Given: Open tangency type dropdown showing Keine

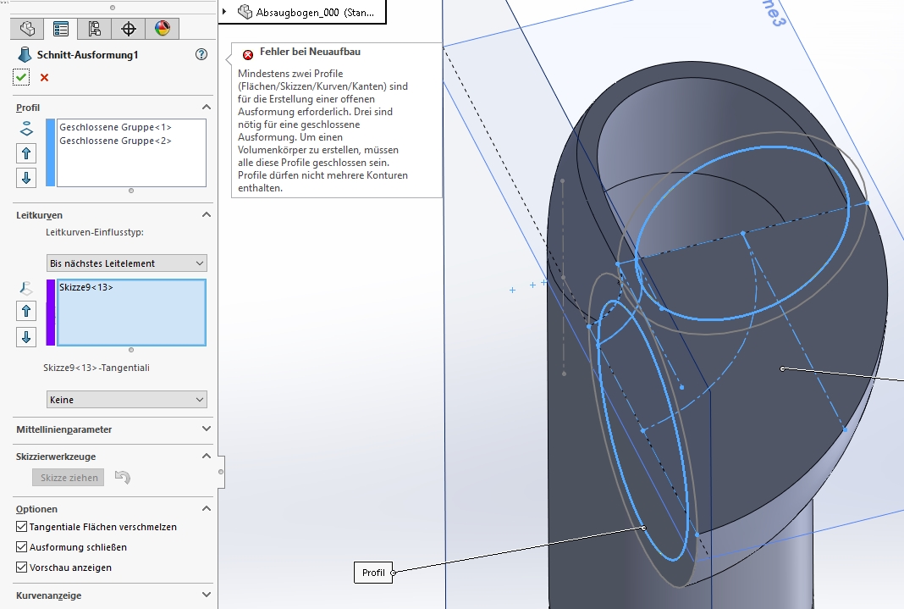Looking at the screenshot, I should point(127,399).
